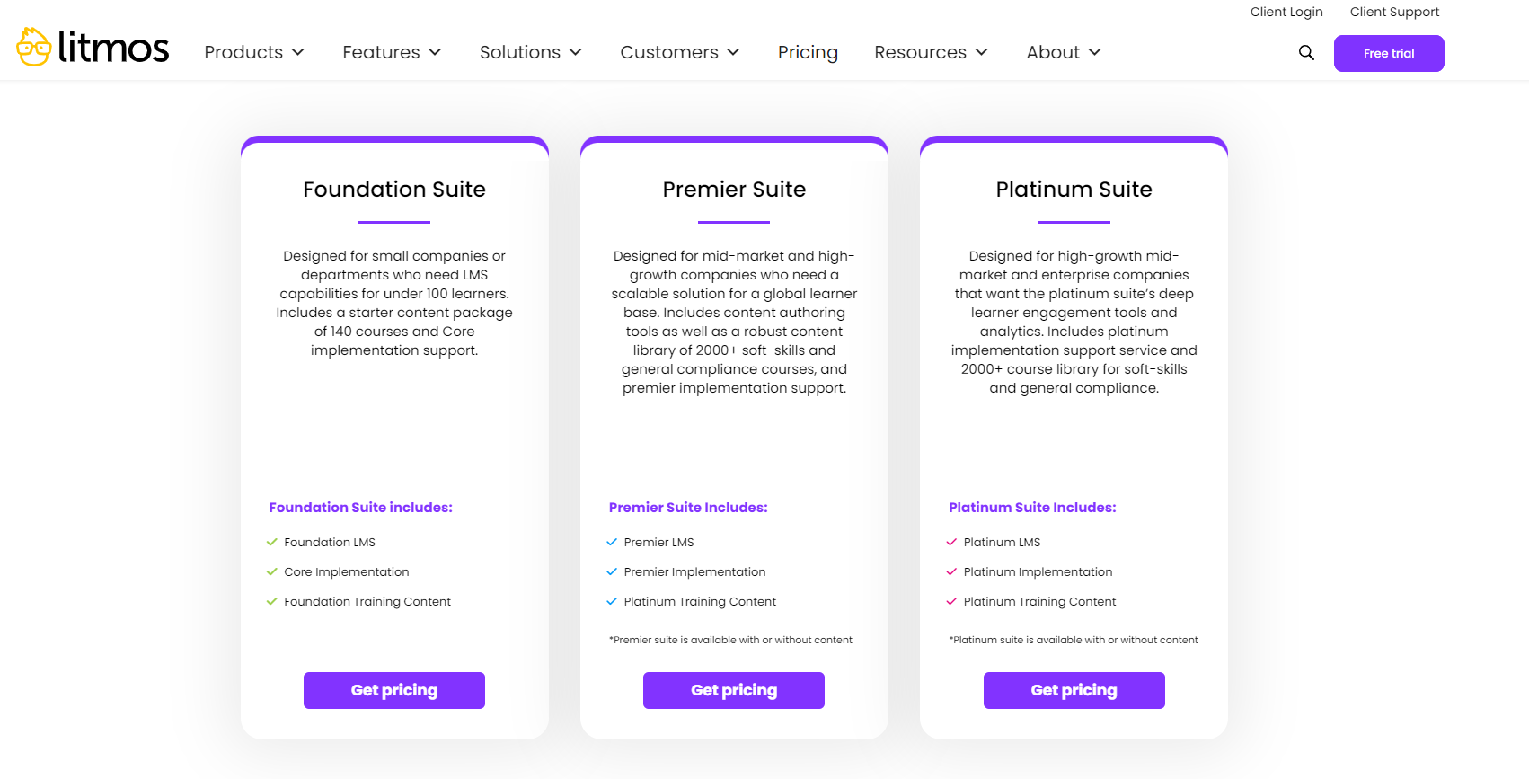Get pricing for Platinum Suite

1074,690
